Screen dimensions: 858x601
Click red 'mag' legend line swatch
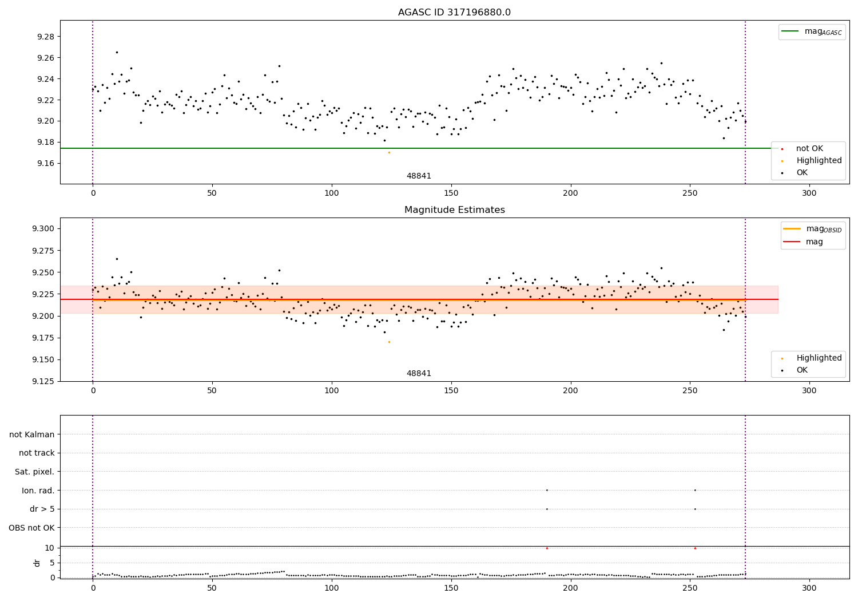[x=792, y=242]
